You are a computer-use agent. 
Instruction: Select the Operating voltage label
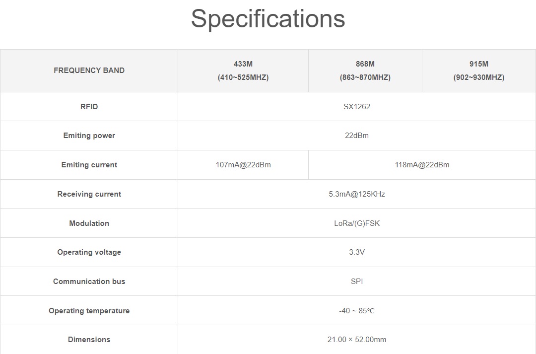[x=89, y=252]
